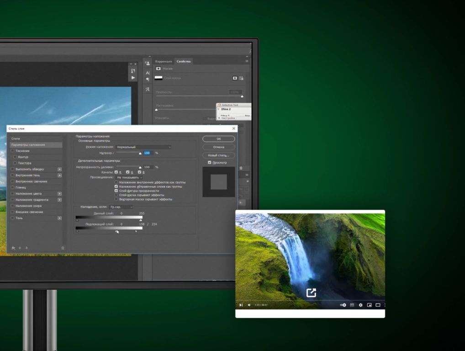Image resolution: width=465 pixels, height=351 pixels.
Task: Open the Наложение, если channel dropdown
Action: [121, 207]
